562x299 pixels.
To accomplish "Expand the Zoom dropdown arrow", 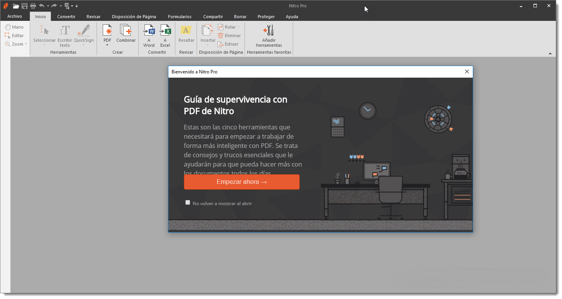I will point(26,44).
